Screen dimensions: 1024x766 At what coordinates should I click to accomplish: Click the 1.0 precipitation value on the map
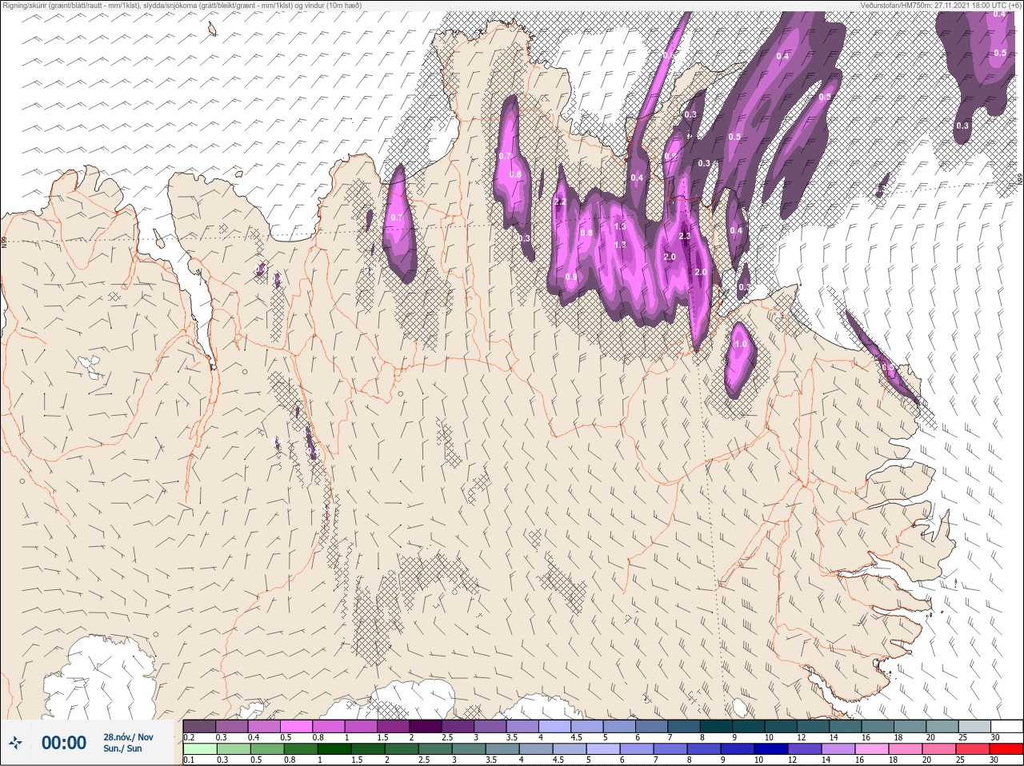pyautogui.click(x=741, y=345)
